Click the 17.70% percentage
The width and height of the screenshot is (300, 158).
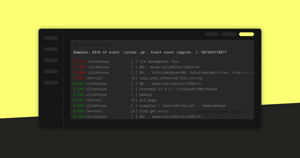pos(80,67)
